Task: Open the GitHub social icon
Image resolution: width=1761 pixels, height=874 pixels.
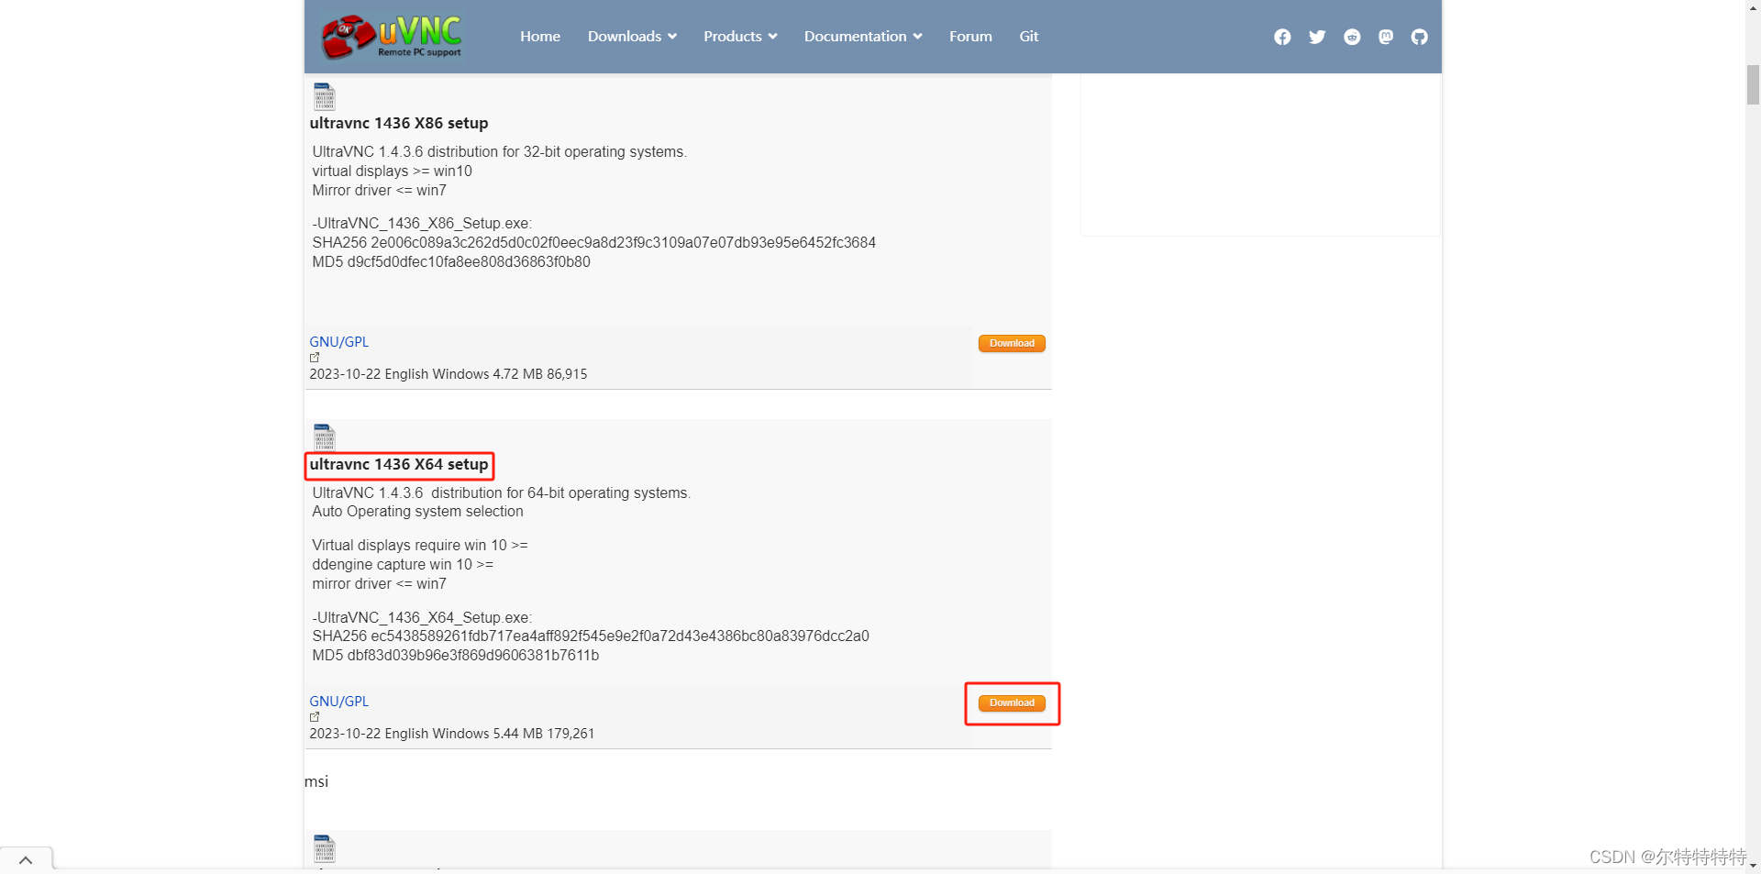Action: click(x=1419, y=37)
